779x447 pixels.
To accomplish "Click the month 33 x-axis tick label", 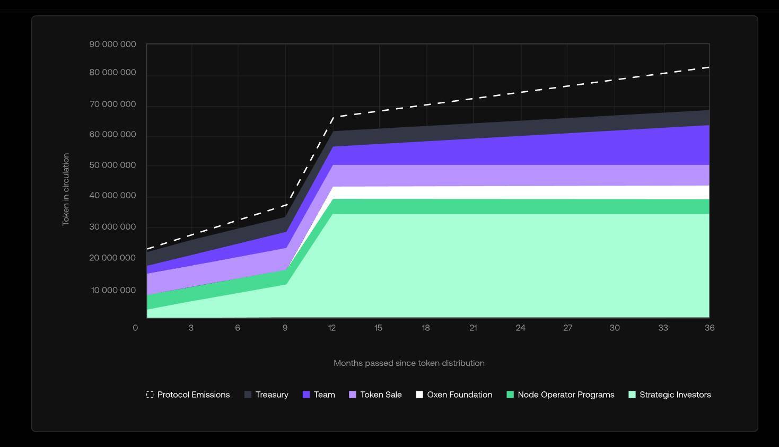I will click(x=663, y=328).
